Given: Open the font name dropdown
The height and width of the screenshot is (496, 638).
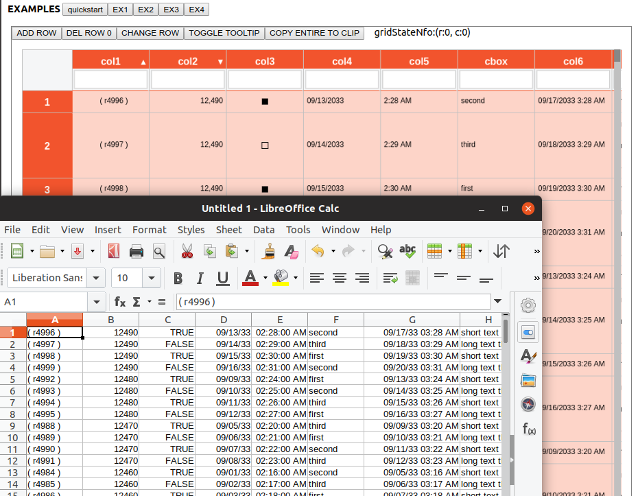Looking at the screenshot, I should click(97, 279).
